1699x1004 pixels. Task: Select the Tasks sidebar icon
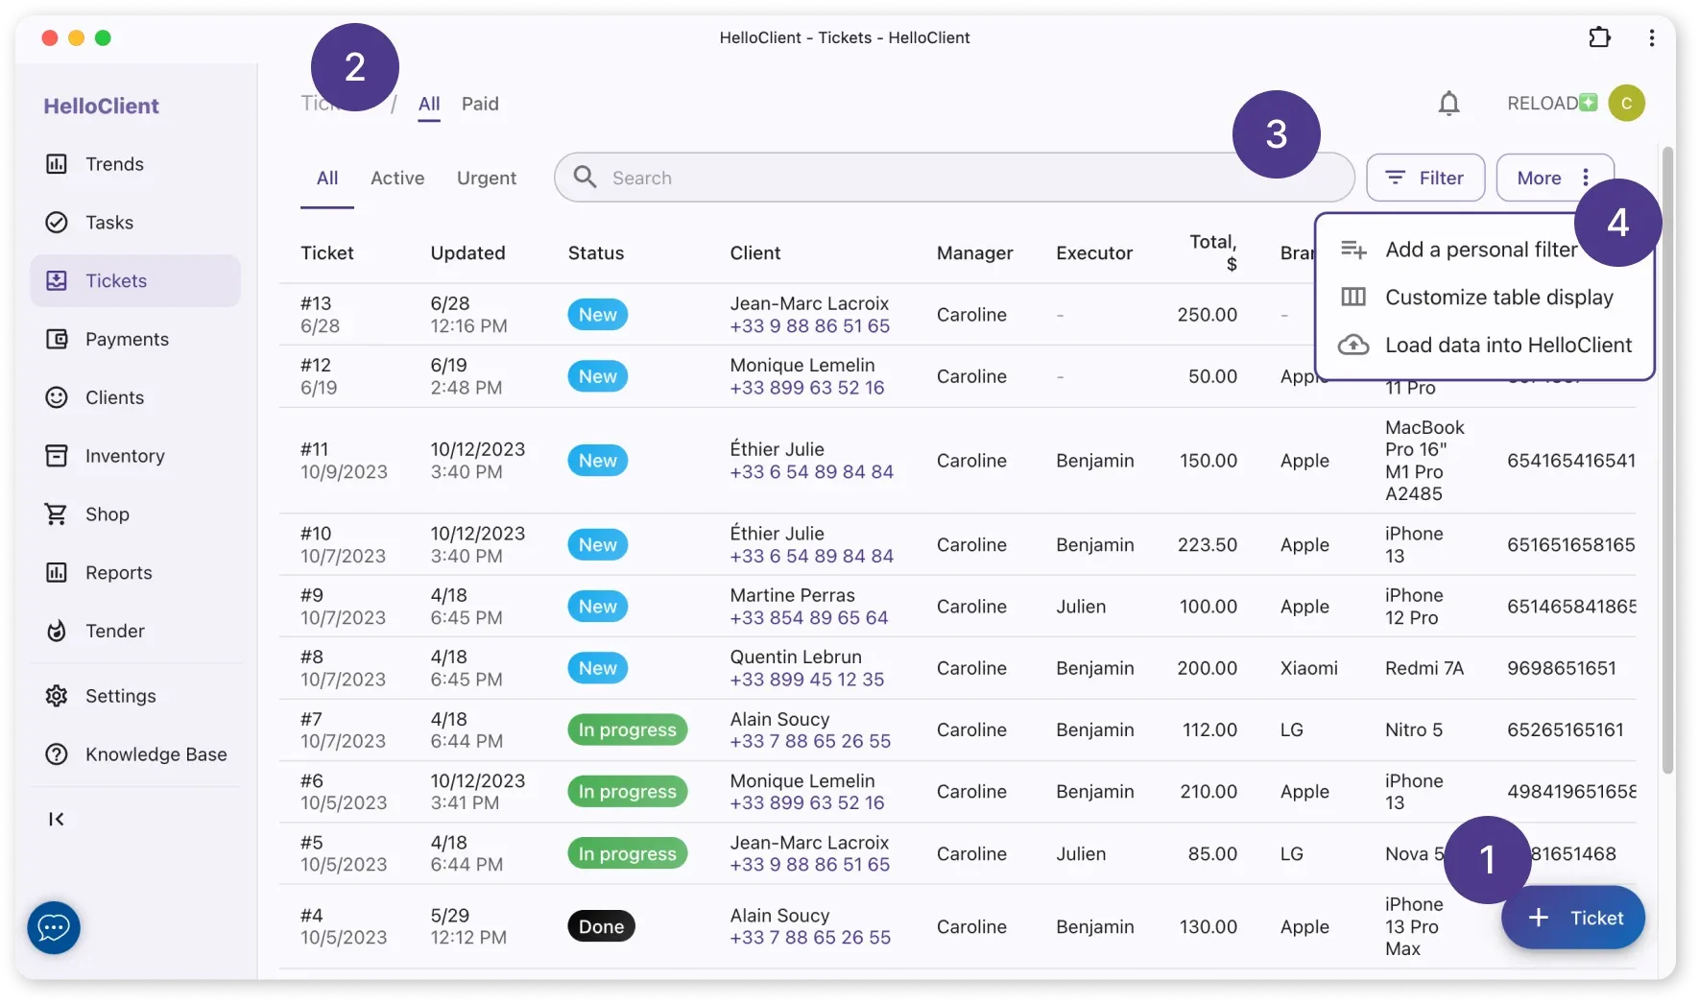coord(108,222)
